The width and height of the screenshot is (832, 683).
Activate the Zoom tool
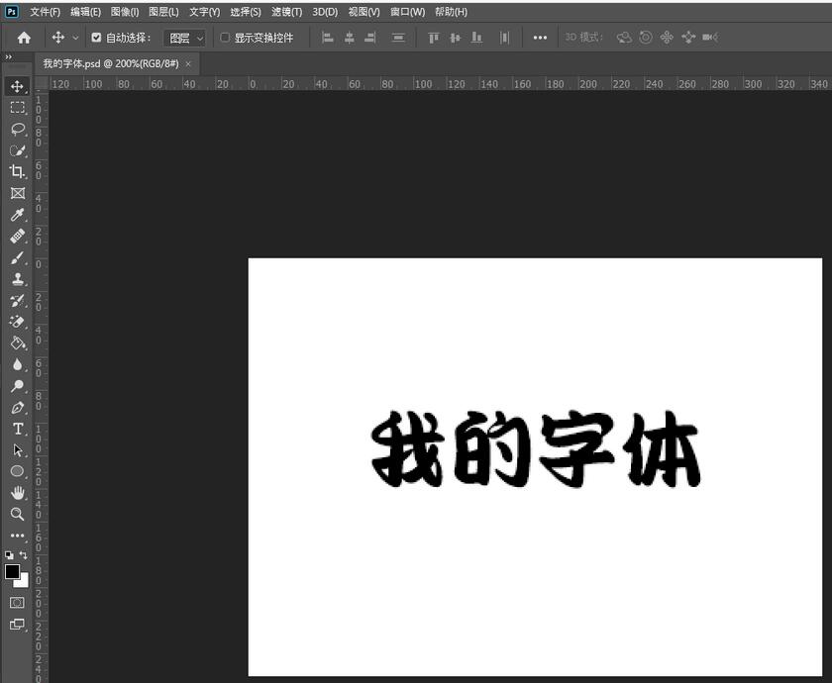pos(17,514)
